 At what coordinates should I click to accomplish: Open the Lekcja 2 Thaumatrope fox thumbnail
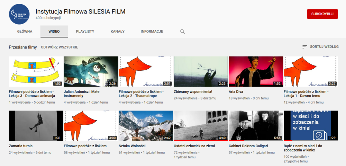[x=146, y=71]
